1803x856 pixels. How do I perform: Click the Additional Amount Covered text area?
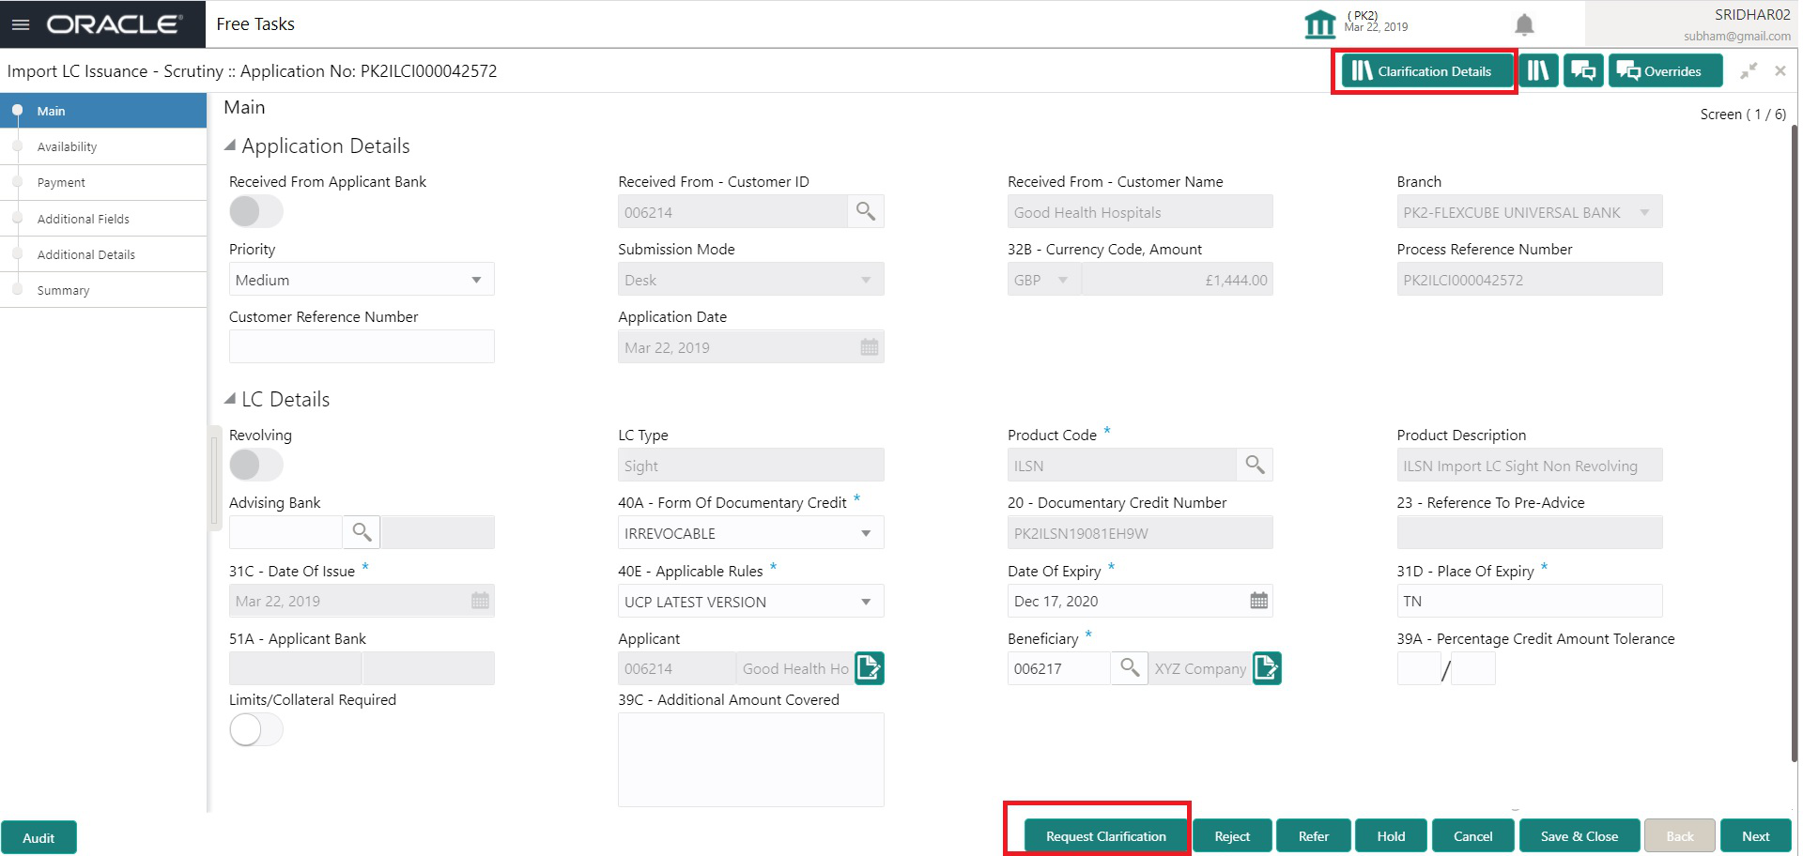pyautogui.click(x=750, y=759)
